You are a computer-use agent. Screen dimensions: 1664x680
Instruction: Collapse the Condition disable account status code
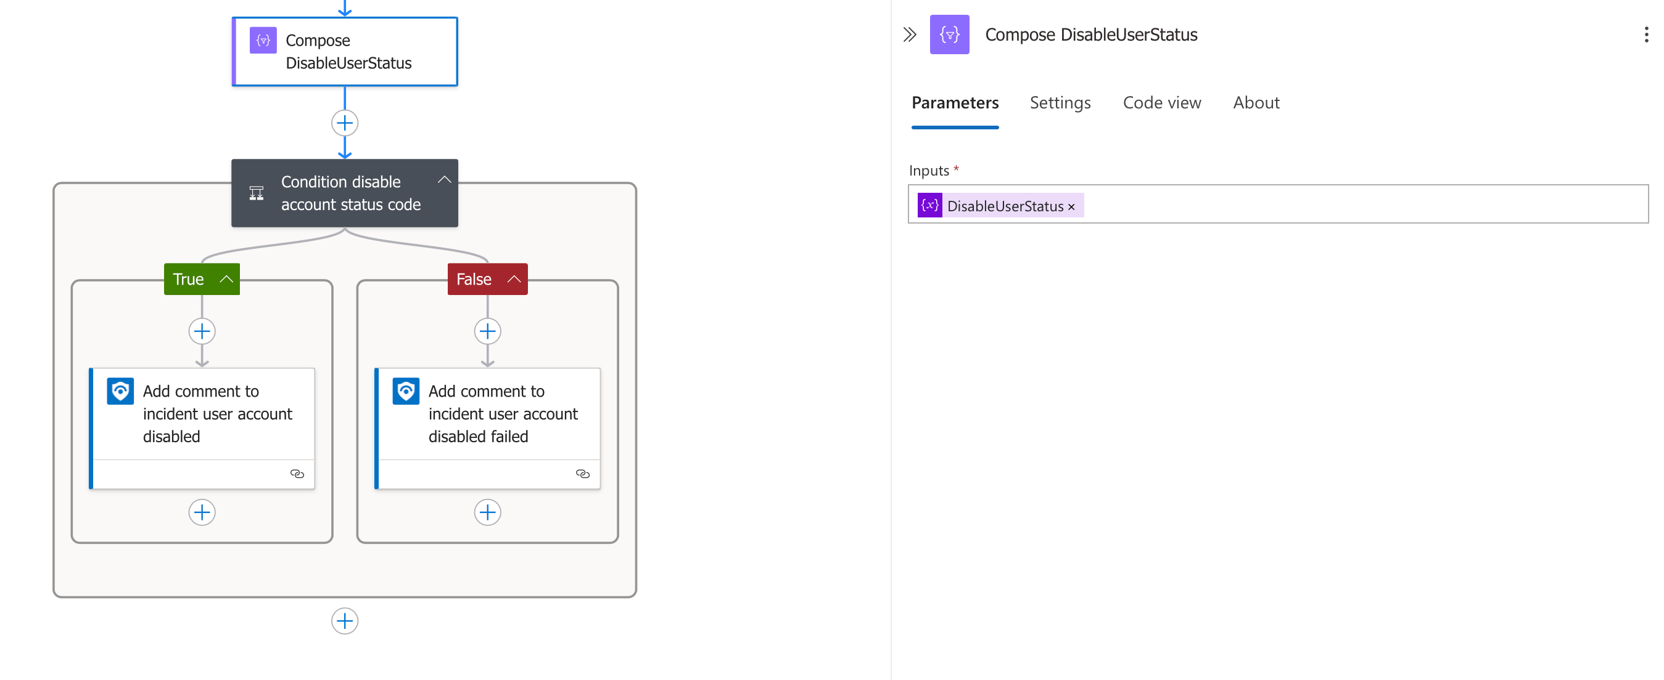click(444, 180)
